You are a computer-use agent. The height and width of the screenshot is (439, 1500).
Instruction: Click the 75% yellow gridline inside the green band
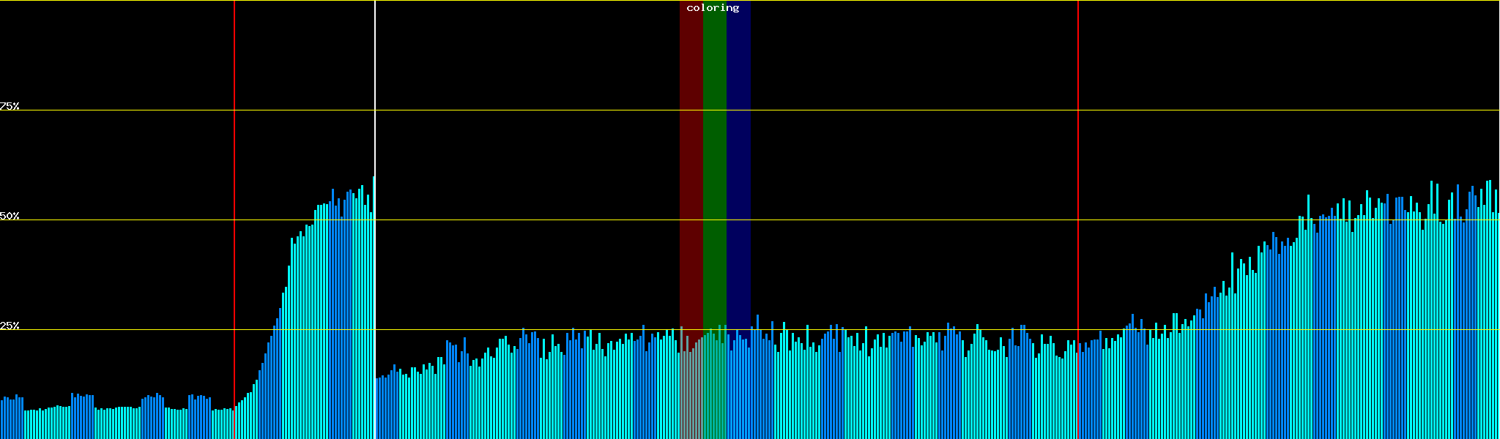point(714,110)
